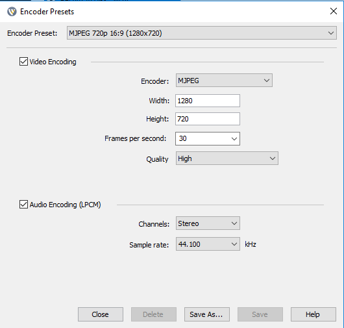
Task: Click the Encoder Presets title text
Action: pyautogui.click(x=47, y=12)
